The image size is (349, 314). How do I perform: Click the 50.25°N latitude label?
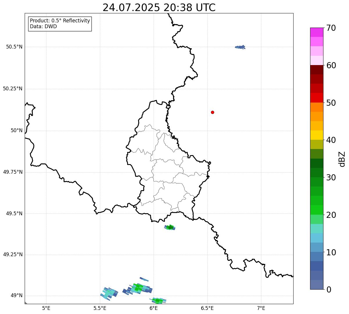pos(13,89)
